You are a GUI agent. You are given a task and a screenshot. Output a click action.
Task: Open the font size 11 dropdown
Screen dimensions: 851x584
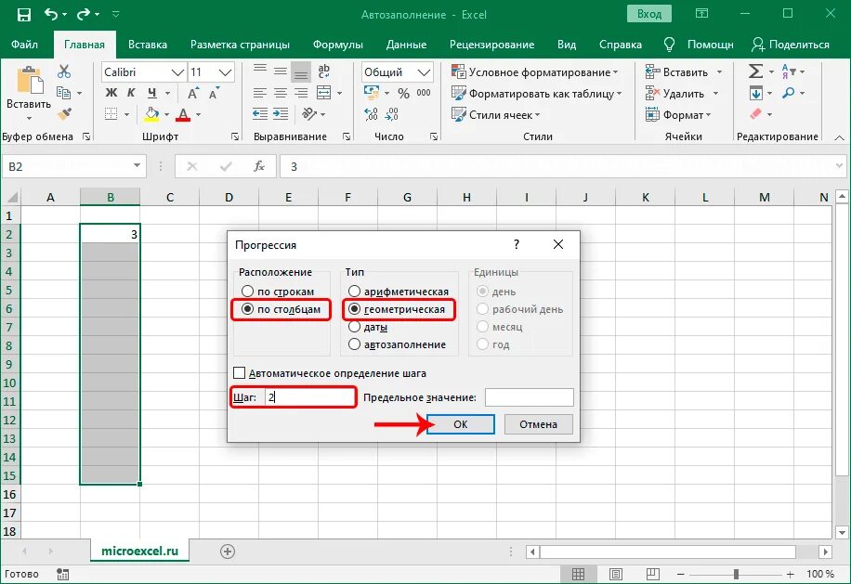(225, 72)
